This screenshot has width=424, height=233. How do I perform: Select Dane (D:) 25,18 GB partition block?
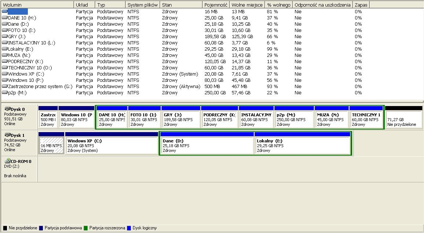click(x=207, y=143)
